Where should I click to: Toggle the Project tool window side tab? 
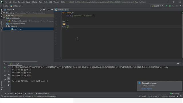[x=1, y=13]
